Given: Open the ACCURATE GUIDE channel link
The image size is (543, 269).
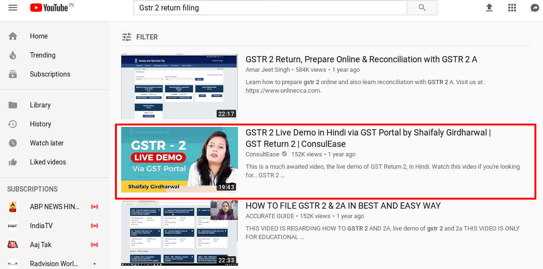Looking at the screenshot, I should 269,216.
